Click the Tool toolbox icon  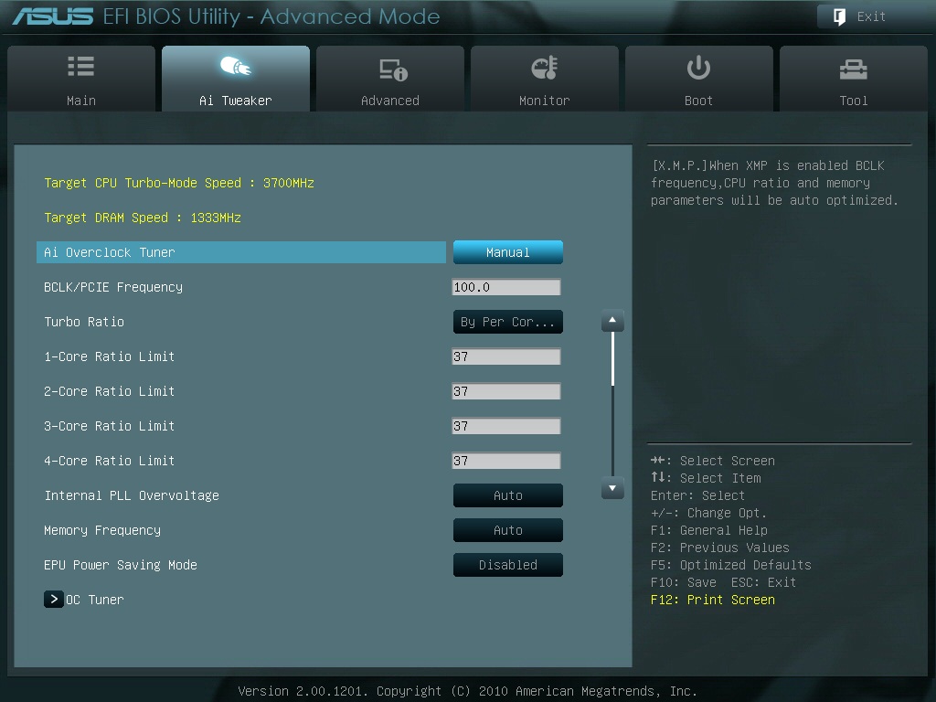click(853, 69)
